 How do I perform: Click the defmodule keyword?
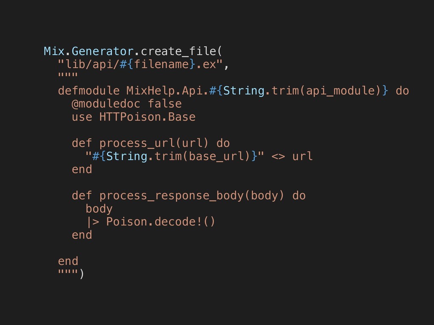[x=89, y=91]
